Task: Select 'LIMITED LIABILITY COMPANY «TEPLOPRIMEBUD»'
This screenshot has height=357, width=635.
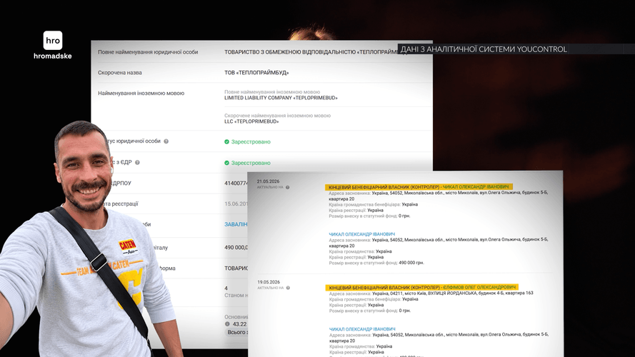Action: (x=281, y=98)
